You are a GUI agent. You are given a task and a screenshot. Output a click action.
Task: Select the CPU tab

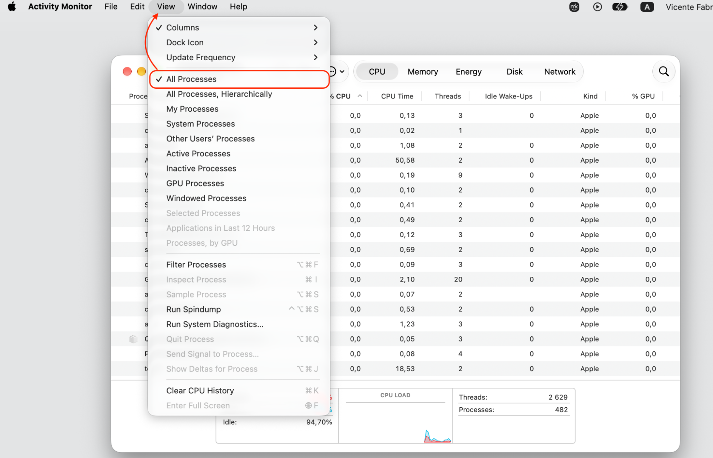(377, 72)
